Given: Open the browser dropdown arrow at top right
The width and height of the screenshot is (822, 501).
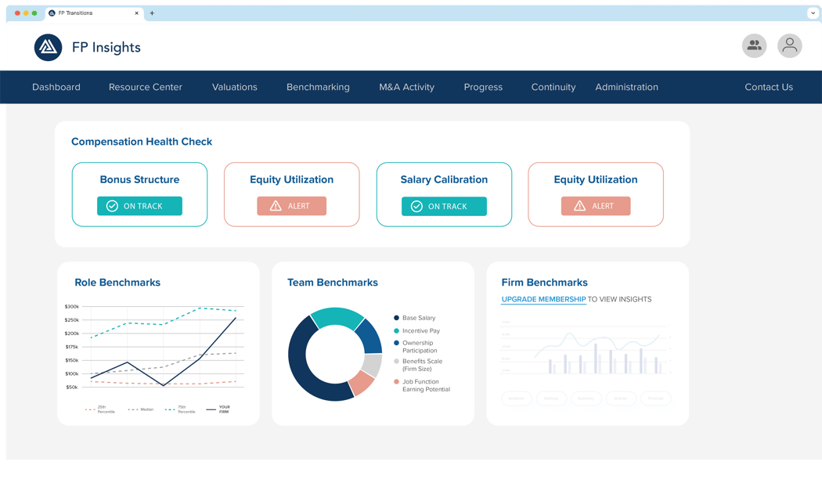Looking at the screenshot, I should click(x=812, y=13).
